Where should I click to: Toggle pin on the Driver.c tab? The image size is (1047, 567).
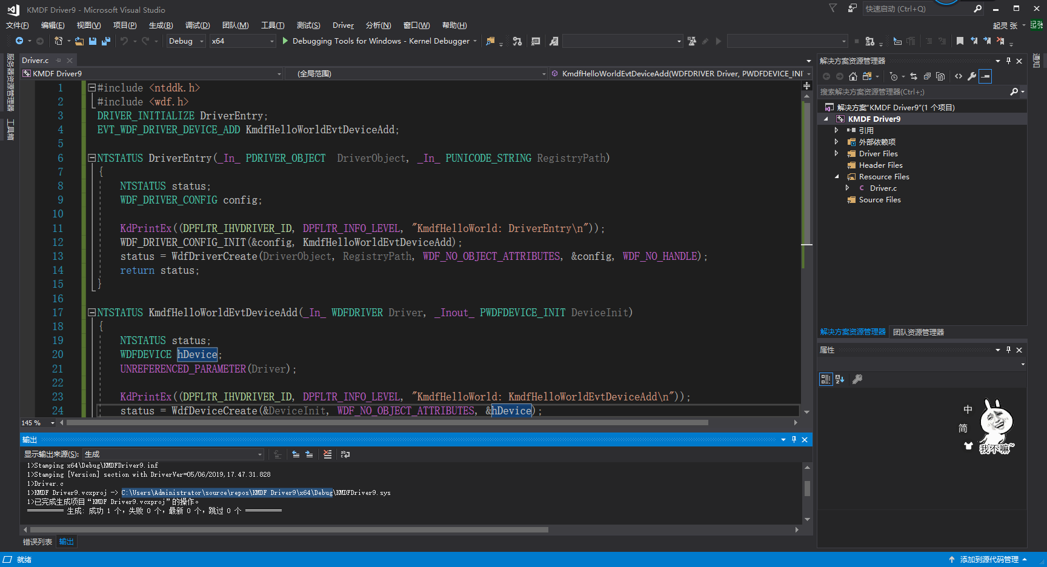[59, 61]
